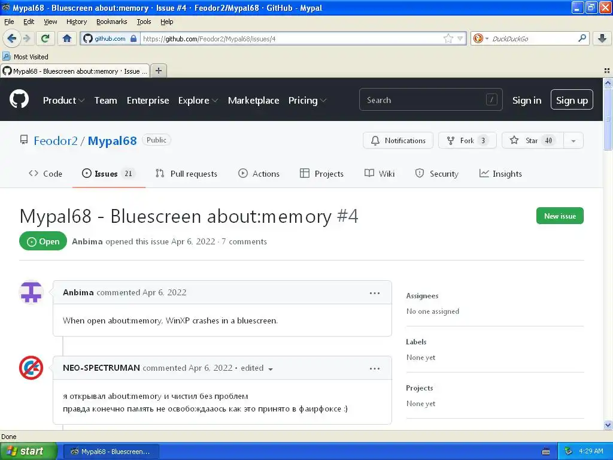The image size is (613, 460).
Task: Switch to the Security tab
Action: click(436, 174)
